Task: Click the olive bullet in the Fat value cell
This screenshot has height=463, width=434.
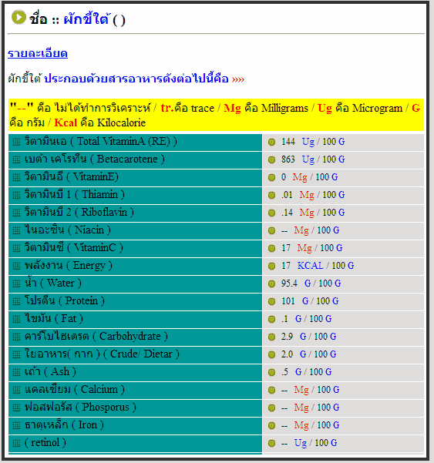Action: click(271, 319)
